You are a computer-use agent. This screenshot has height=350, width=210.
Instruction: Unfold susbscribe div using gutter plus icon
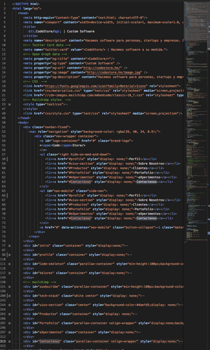(x=10, y=287)
